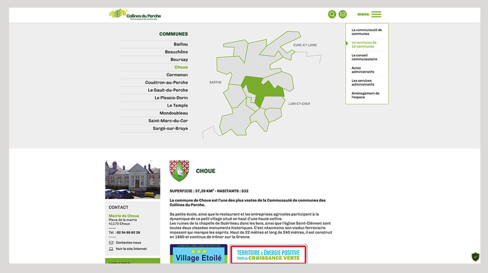Select Boursay in the communes list
This screenshot has width=488, height=273.
coord(179,60)
